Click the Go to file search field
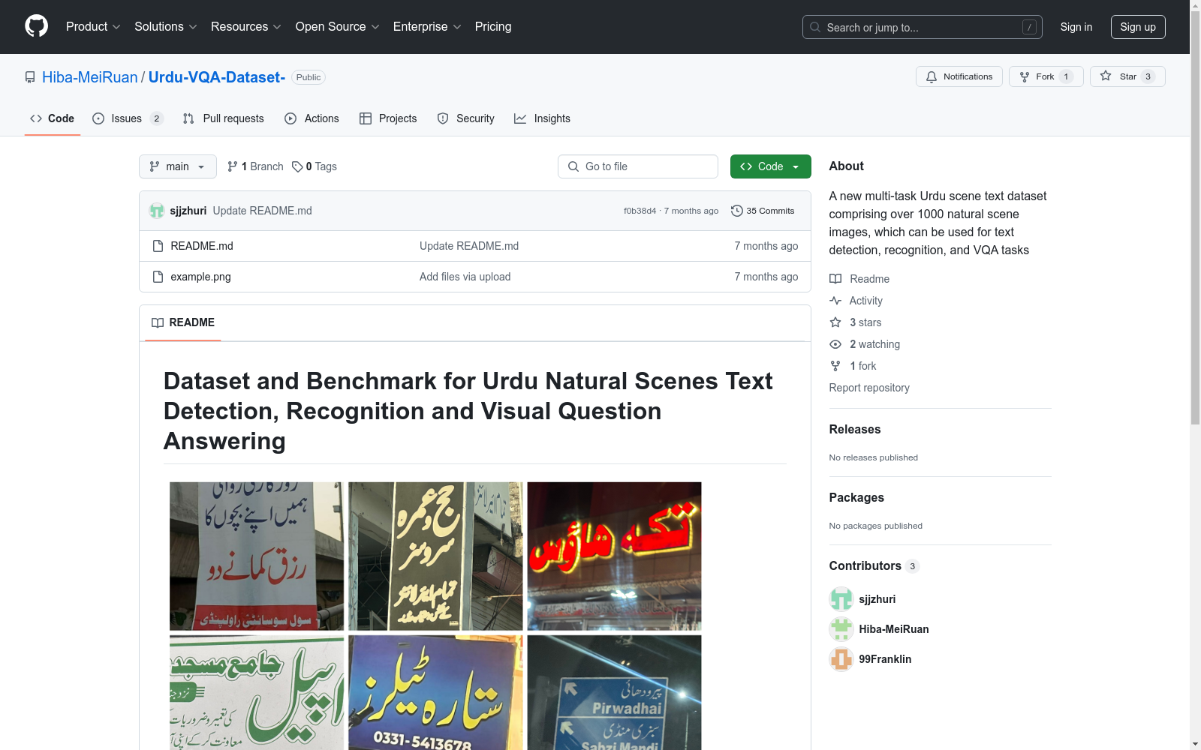 pos(638,166)
